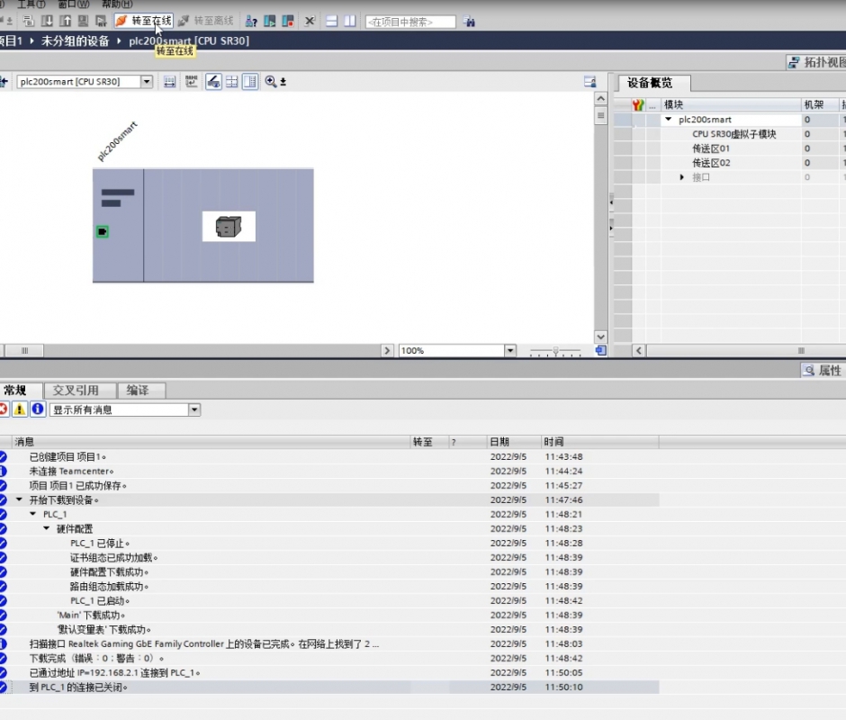Click breadcrumb 未分组的设备
Screen dimensions: 846x720
[x=75, y=41]
